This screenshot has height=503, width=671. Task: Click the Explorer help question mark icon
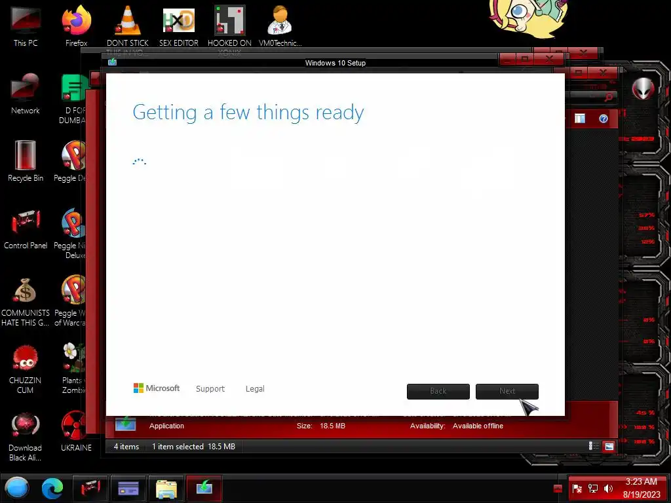(x=604, y=119)
